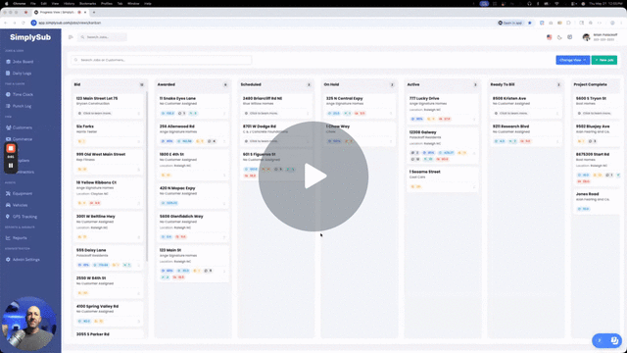Screen dimensions: 627x353
Task: Open the 12308 Galway card
Action: tap(442, 146)
